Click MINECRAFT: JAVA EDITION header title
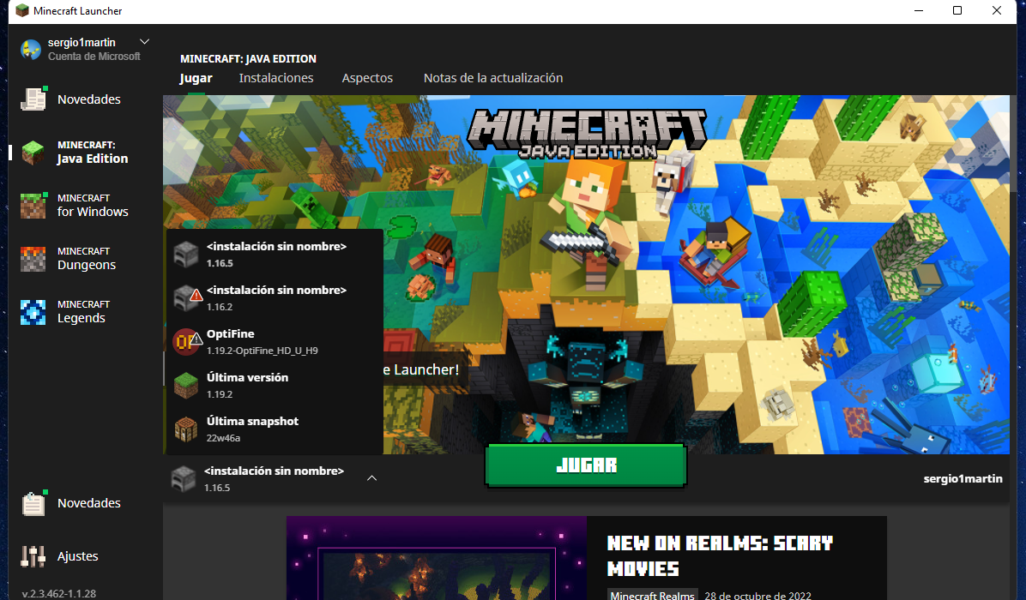 pyautogui.click(x=248, y=59)
